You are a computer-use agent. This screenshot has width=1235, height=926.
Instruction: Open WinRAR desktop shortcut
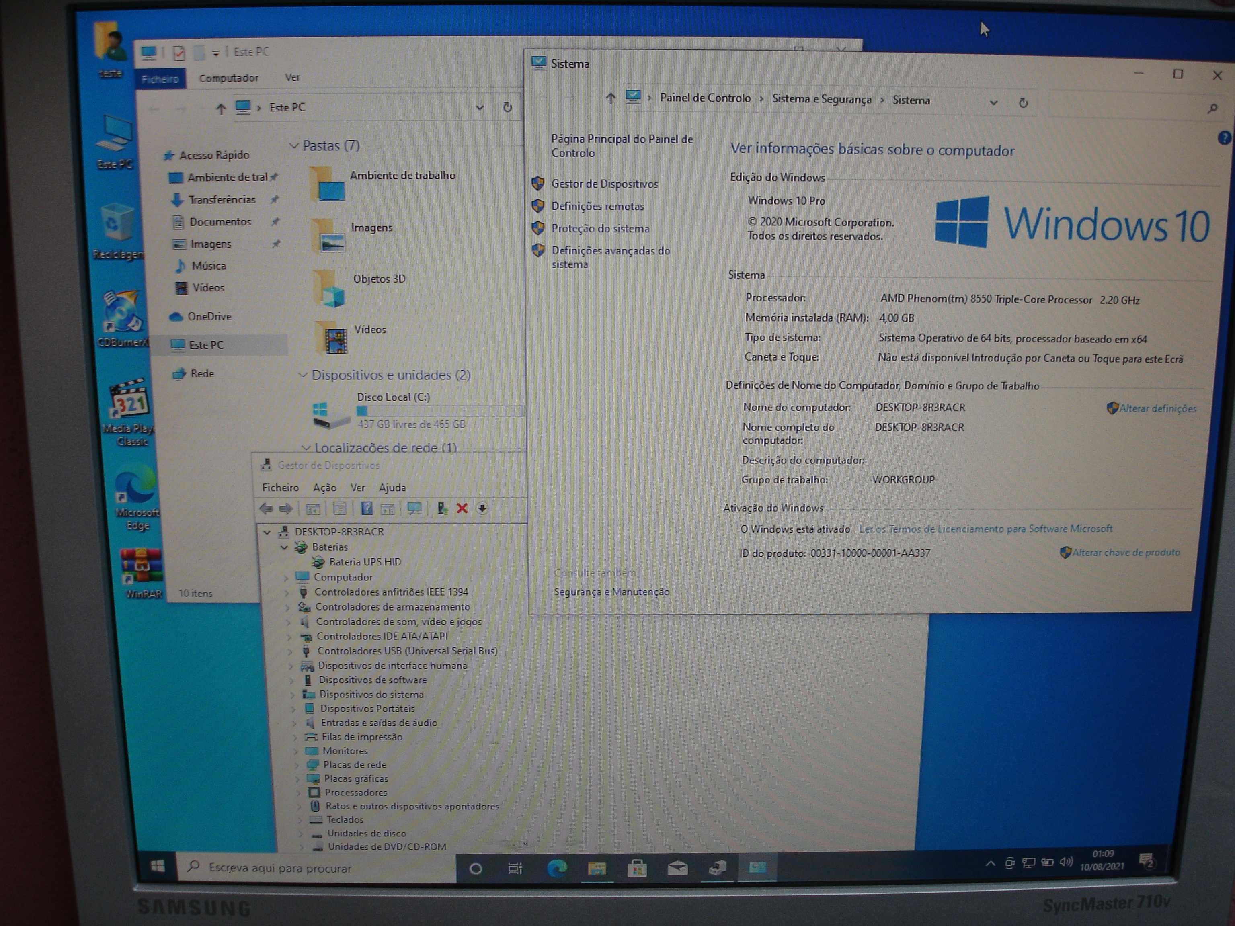point(142,573)
